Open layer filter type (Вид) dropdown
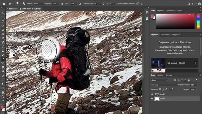This screenshot has height=114, width=202. 159,80
